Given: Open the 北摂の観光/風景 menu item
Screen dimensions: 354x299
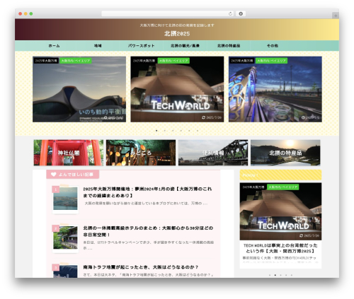Looking at the screenshot, I should pos(185,46).
